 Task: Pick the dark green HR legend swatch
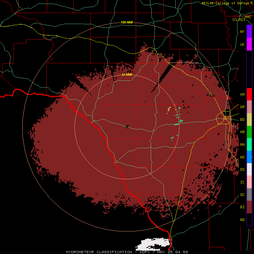tap(249, 132)
